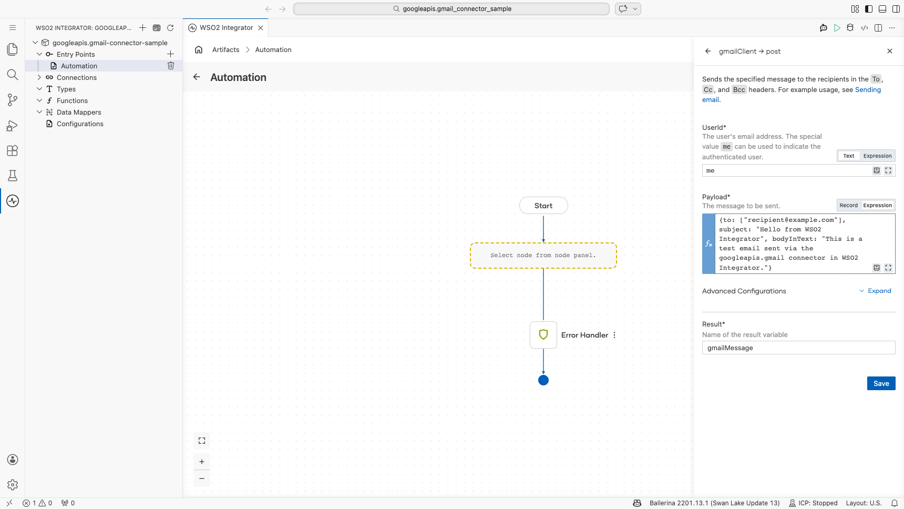Collapse the Data Mappers tree node
The width and height of the screenshot is (904, 509).
click(x=39, y=112)
